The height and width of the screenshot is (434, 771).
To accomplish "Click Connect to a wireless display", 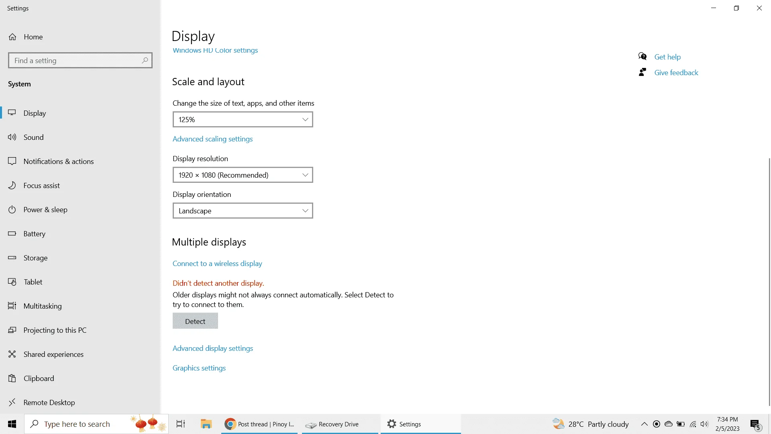I will click(217, 263).
